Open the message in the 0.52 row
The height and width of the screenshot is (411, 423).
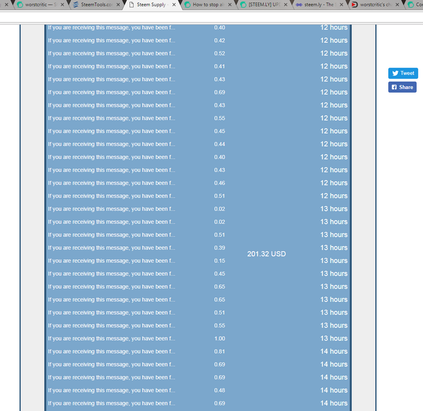click(111, 53)
